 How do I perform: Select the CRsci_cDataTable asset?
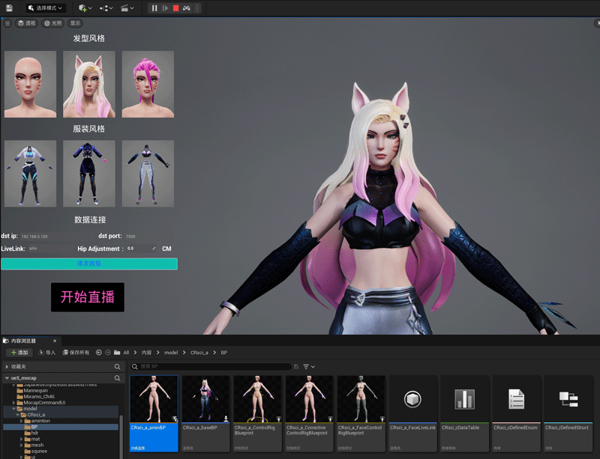pyautogui.click(x=464, y=413)
